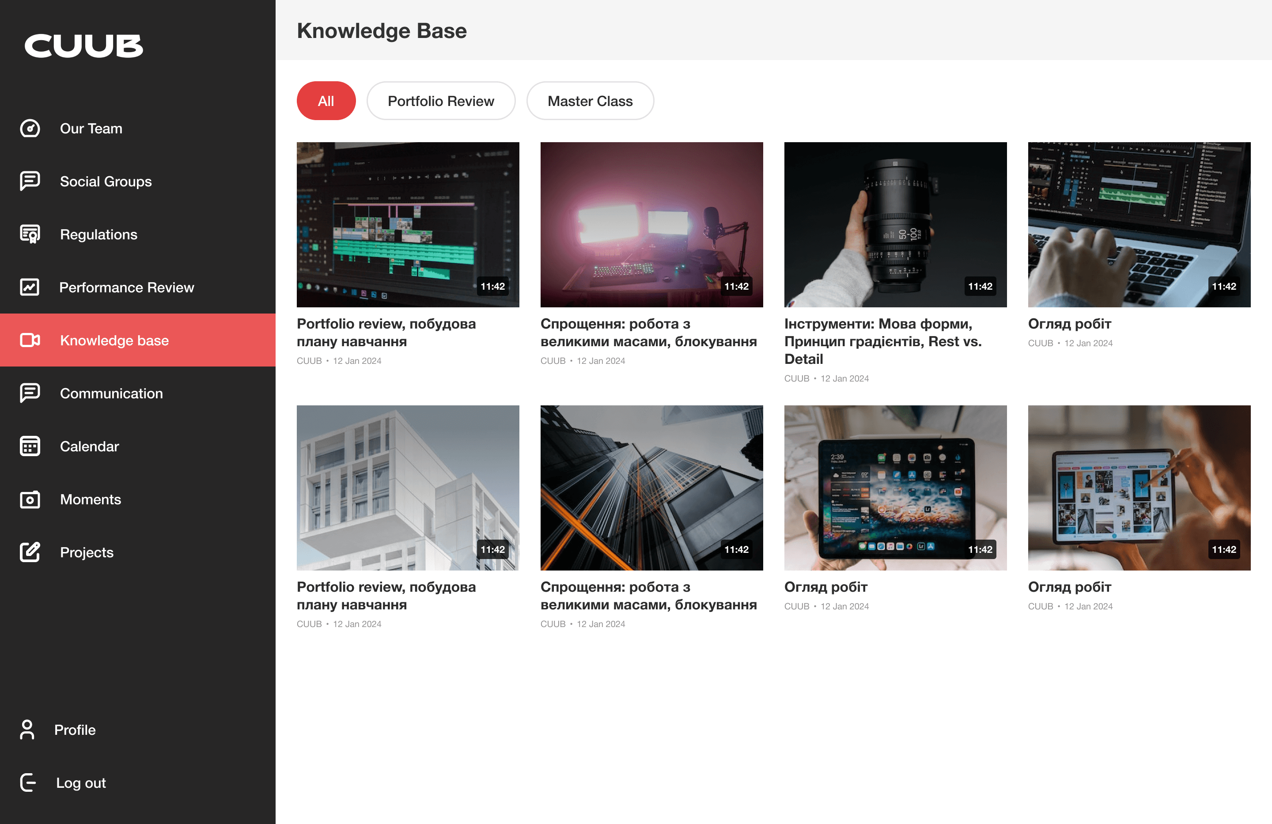Click the Knowledge base video camera icon
Screen dimensions: 1272x824
coord(30,340)
